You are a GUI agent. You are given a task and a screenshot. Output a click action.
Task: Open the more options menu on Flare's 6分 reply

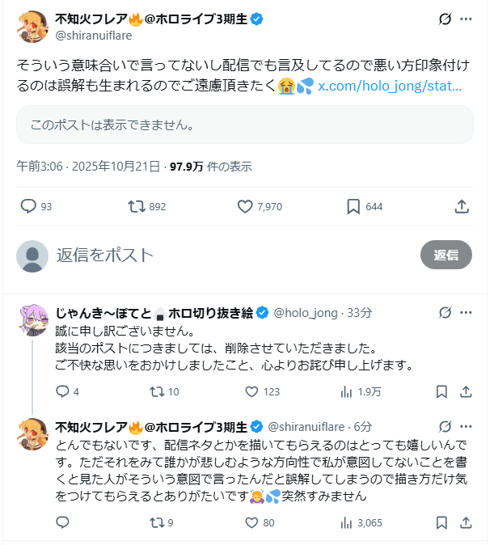[x=467, y=425]
